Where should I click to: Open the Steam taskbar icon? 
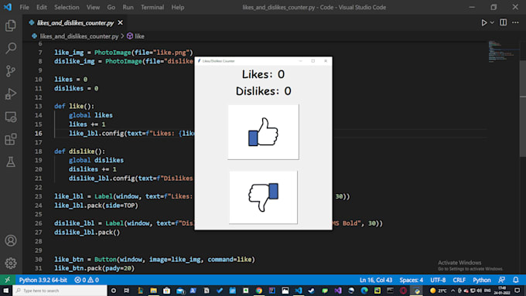coord(311,291)
